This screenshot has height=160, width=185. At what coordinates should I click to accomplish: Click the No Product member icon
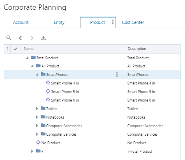pyautogui.click(x=38, y=142)
